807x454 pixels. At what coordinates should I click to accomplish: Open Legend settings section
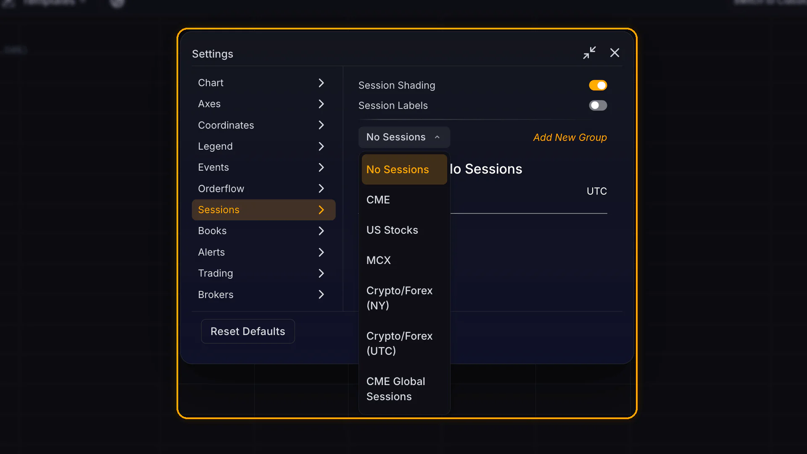coord(264,146)
